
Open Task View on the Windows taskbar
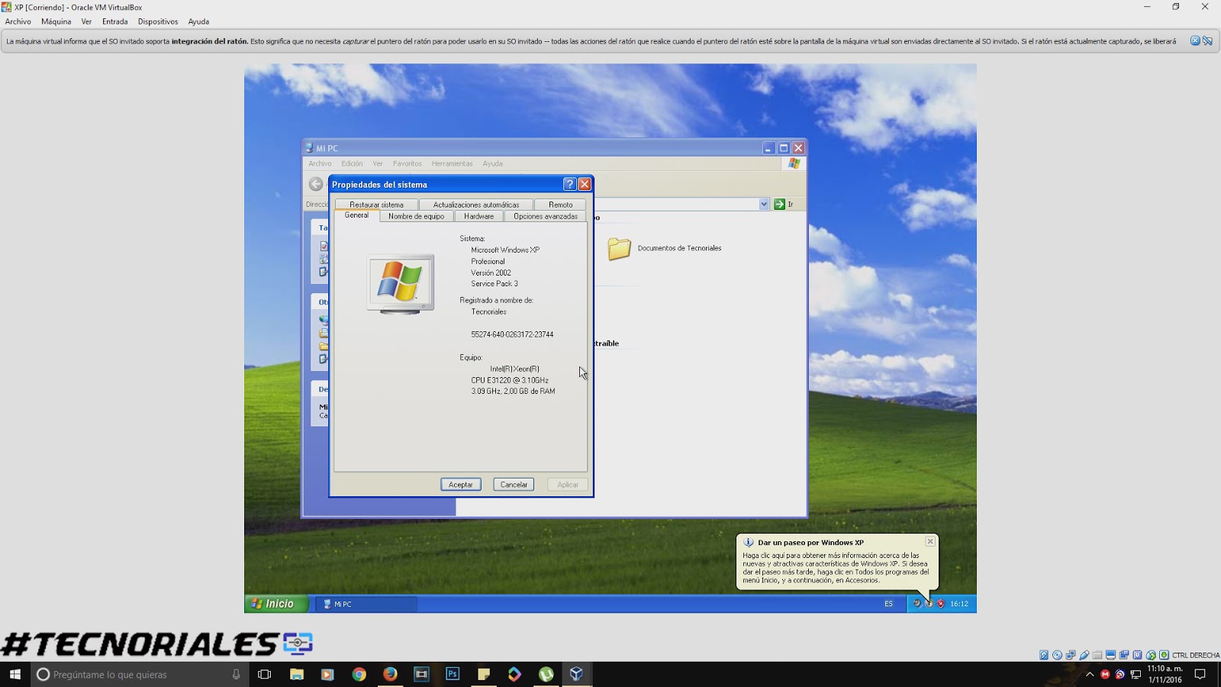point(265,674)
